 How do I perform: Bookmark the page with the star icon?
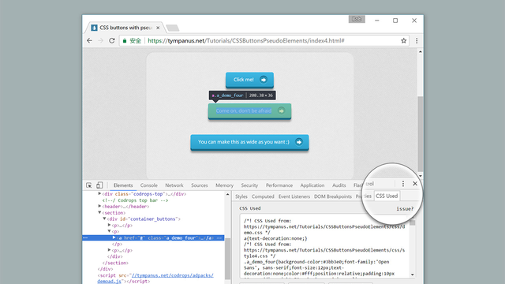pyautogui.click(x=403, y=40)
